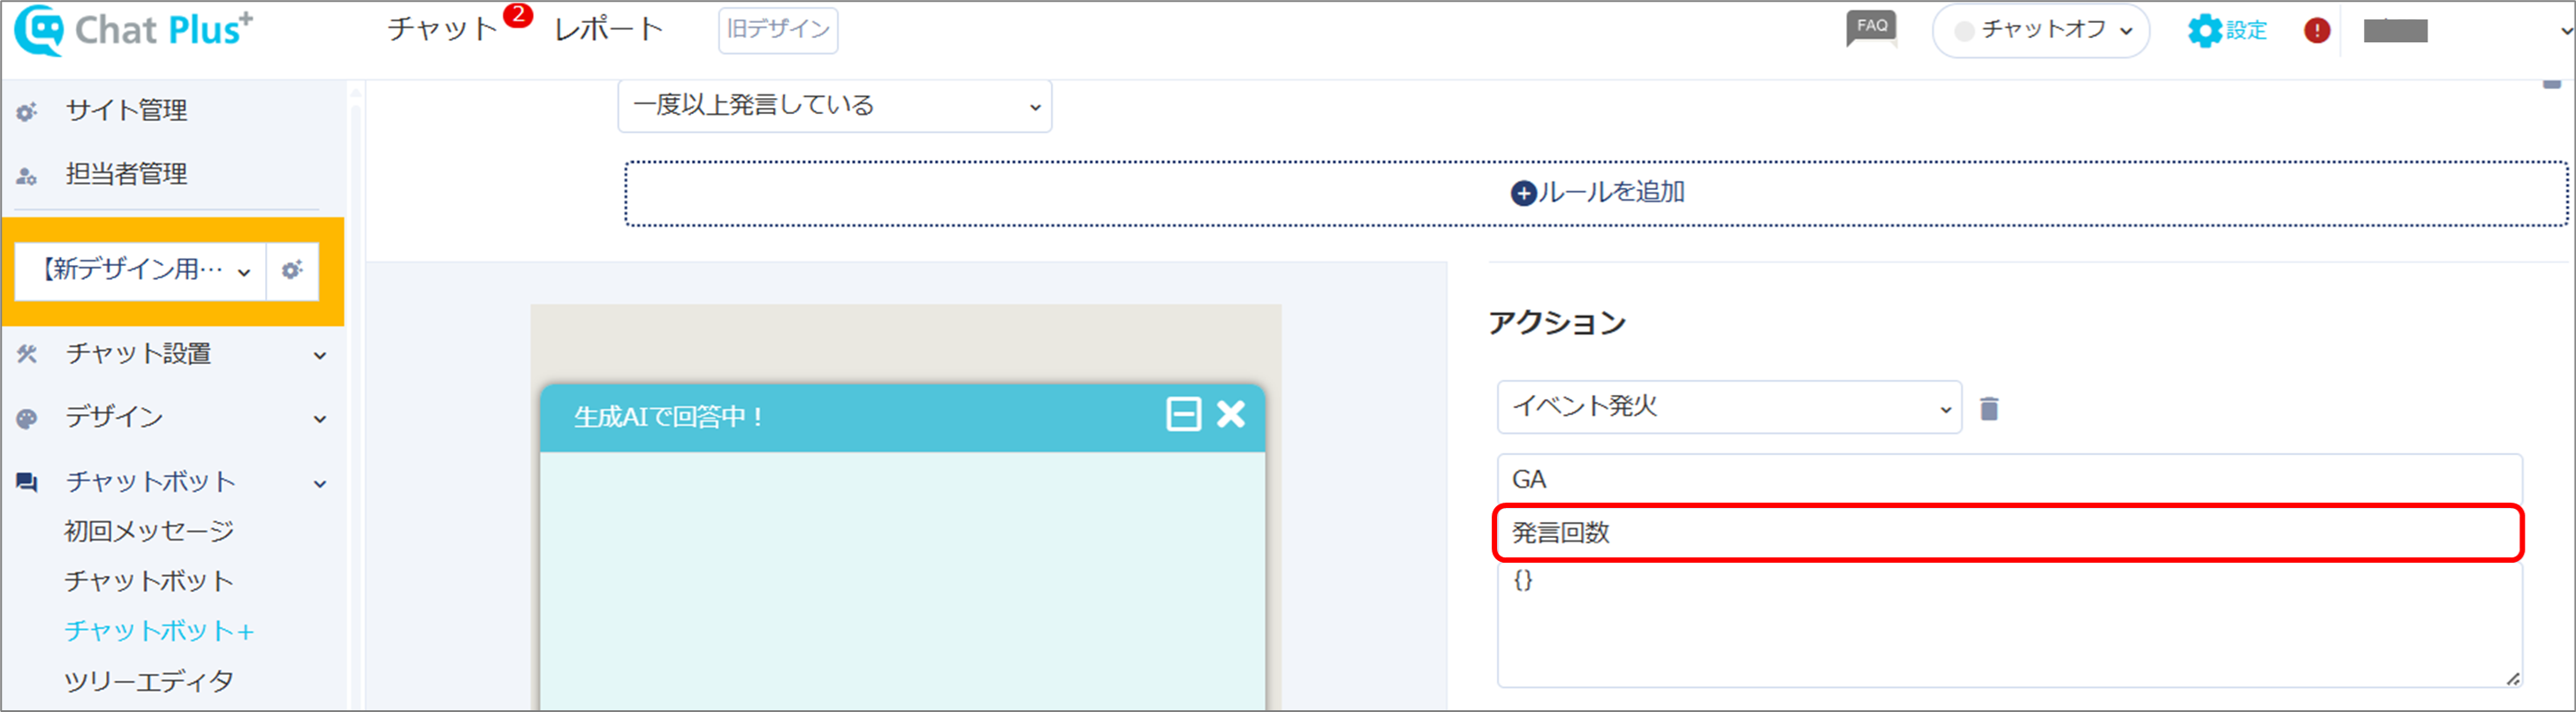This screenshot has width=2576, height=712.
Task: Collapse the チャットボット menu
Action: (x=320, y=484)
